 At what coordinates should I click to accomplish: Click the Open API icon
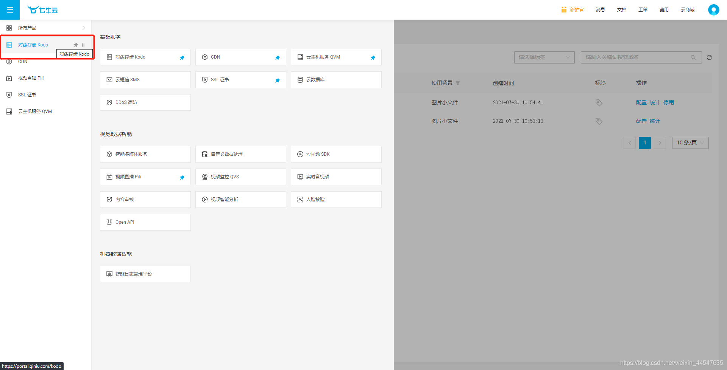click(109, 222)
